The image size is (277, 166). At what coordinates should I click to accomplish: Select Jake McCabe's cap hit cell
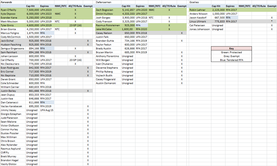128,29
